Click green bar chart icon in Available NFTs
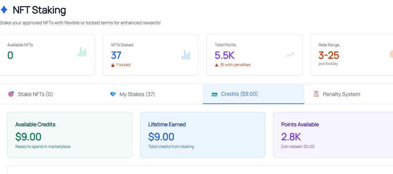Screen dimensions: 393x174 point(82,51)
